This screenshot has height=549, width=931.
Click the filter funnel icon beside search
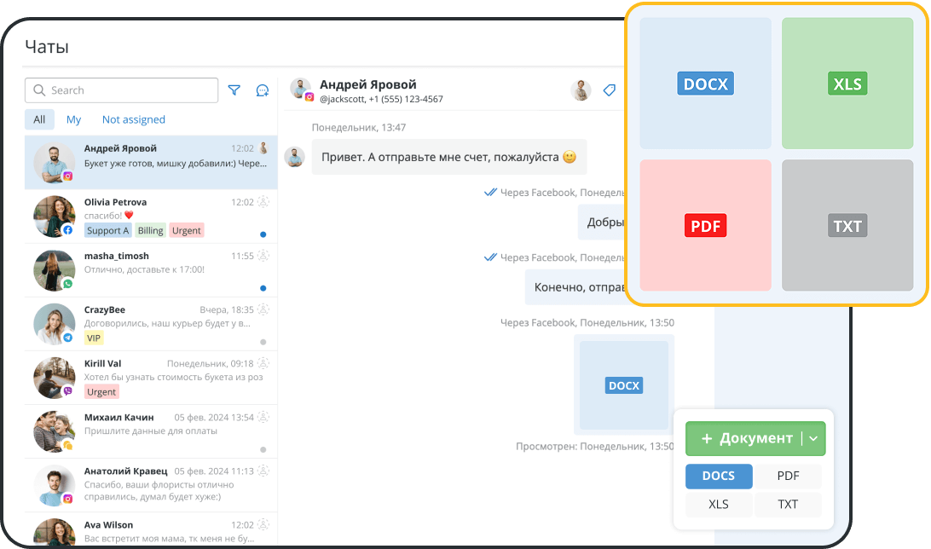point(234,90)
